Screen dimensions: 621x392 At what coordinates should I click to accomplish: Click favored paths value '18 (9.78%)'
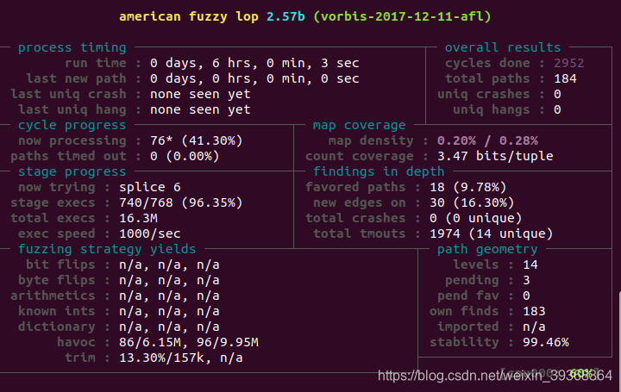tap(468, 187)
